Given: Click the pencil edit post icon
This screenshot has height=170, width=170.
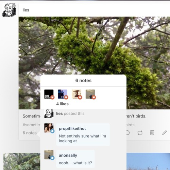Looking at the screenshot, I should pyautogui.click(x=165, y=133).
